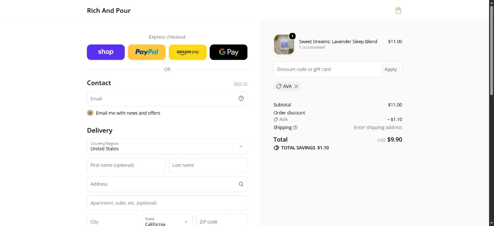
Task: Open the Country/Region dropdown
Action: (x=167, y=146)
